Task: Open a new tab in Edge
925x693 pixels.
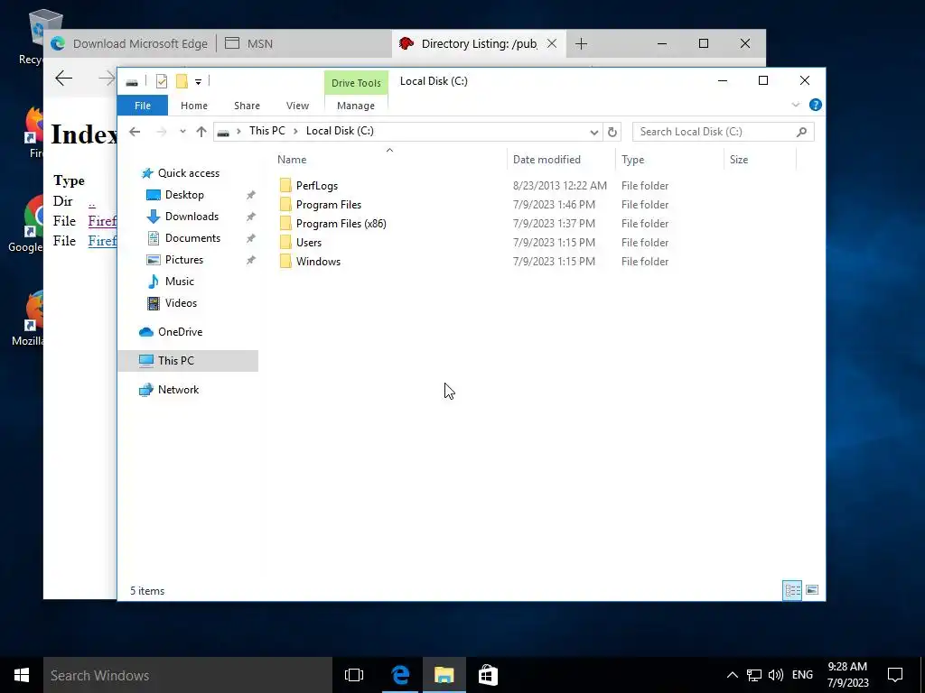Action: tap(581, 43)
